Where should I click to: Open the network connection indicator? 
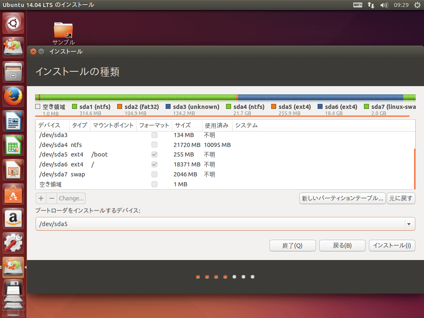pyautogui.click(x=371, y=5)
